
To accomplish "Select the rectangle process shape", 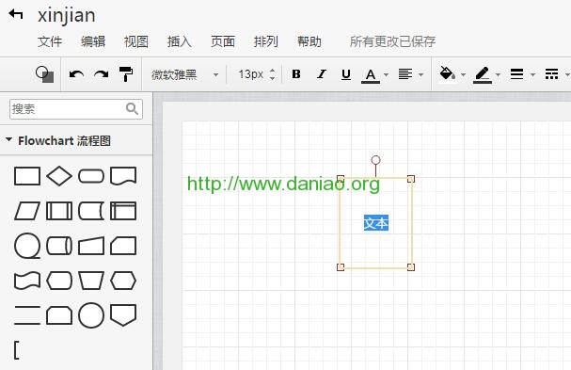I will coord(27,176).
